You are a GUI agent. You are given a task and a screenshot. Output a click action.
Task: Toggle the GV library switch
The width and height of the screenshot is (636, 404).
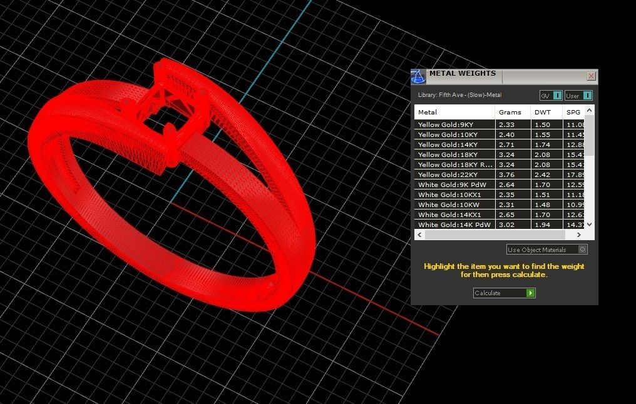pos(551,96)
